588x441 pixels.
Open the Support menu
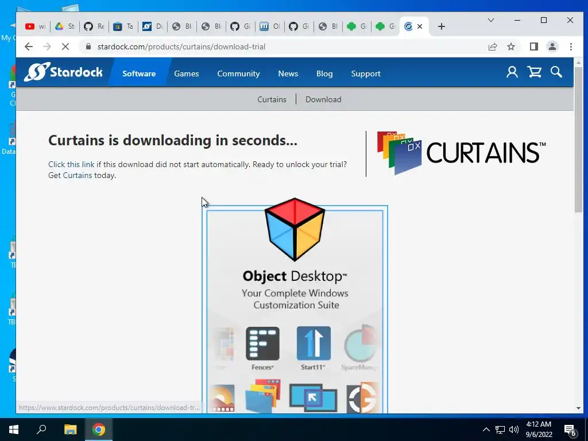tap(366, 73)
